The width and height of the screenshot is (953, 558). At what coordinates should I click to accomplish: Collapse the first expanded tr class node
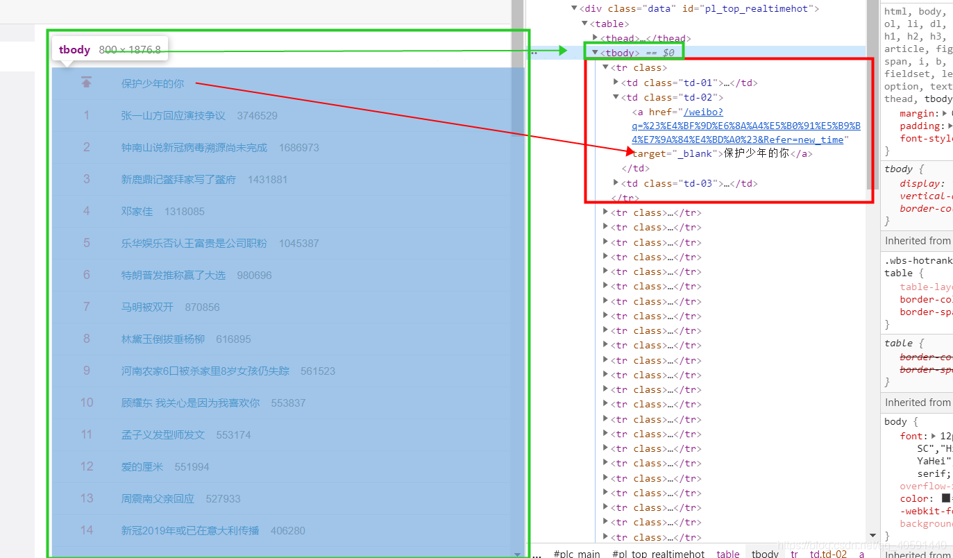[x=605, y=67]
